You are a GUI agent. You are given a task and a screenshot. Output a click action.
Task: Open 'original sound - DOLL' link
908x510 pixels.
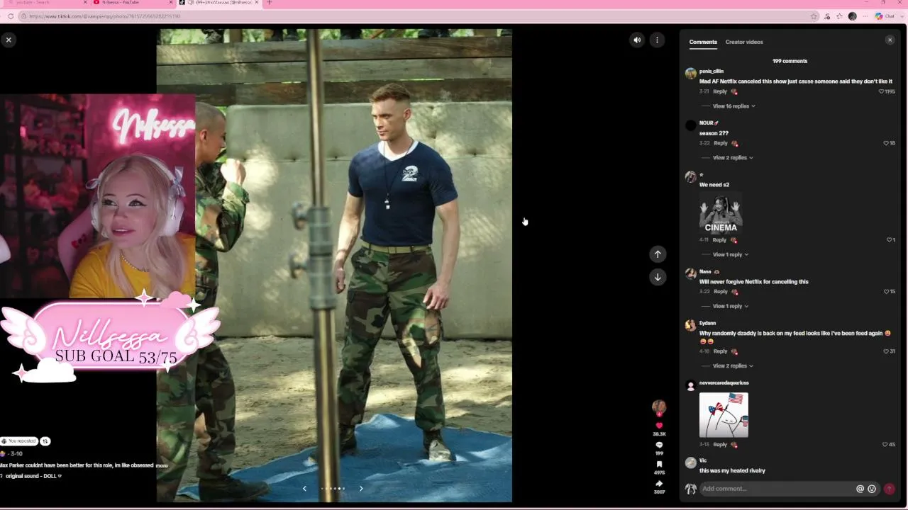tap(33, 476)
